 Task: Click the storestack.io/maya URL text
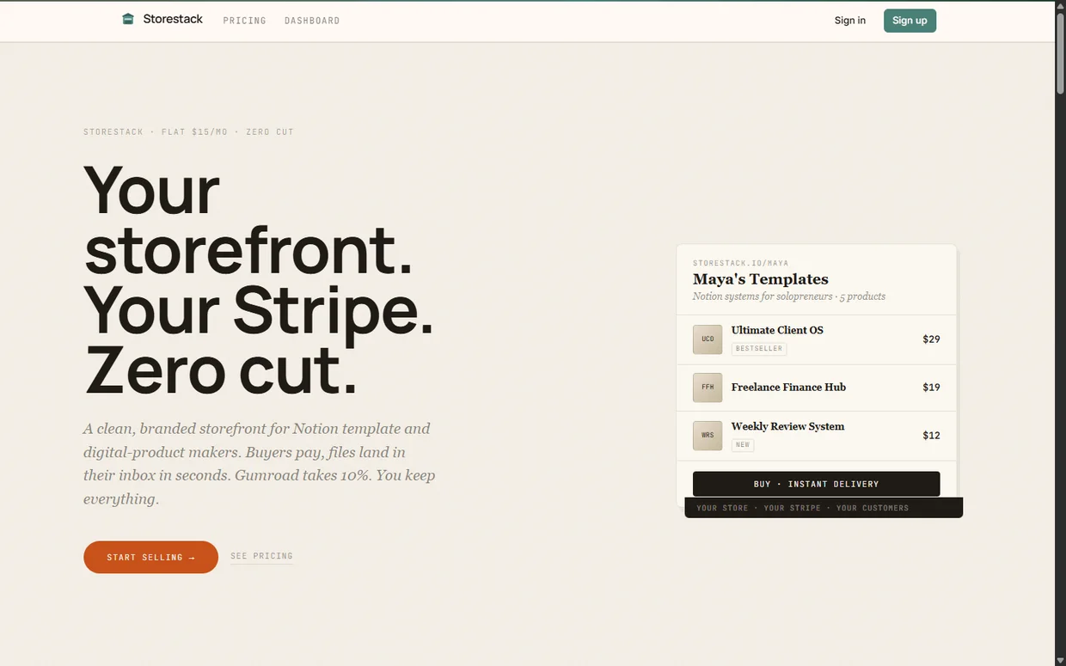point(741,263)
